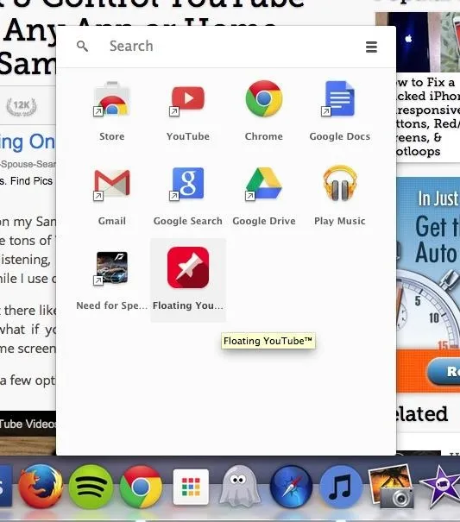
Task: Open Safari compass icon in Dock
Action: [x=291, y=487]
